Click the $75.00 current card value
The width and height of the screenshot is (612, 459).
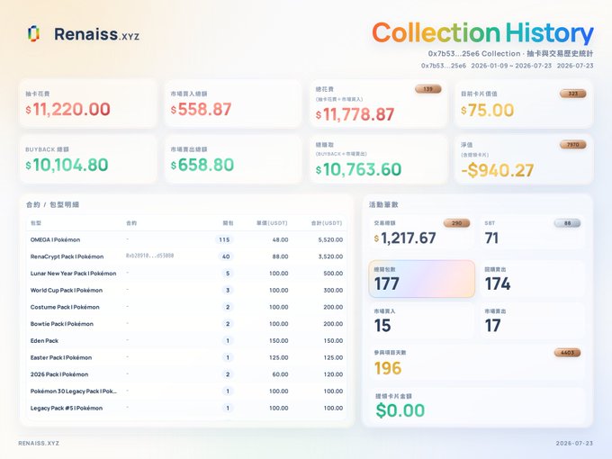click(x=487, y=110)
